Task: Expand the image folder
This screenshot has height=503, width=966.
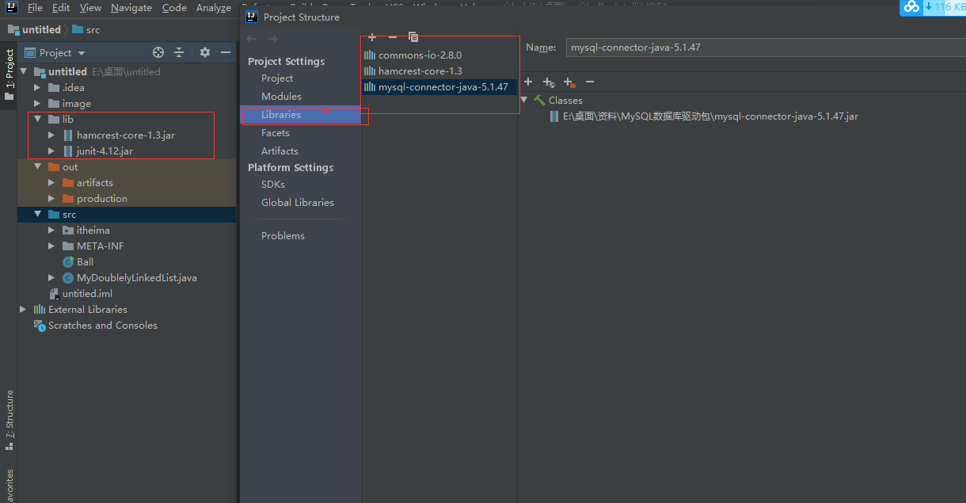Action: (x=37, y=103)
